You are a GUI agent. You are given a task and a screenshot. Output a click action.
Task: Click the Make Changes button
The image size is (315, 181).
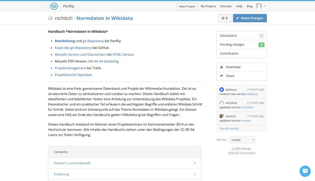coord(250,18)
